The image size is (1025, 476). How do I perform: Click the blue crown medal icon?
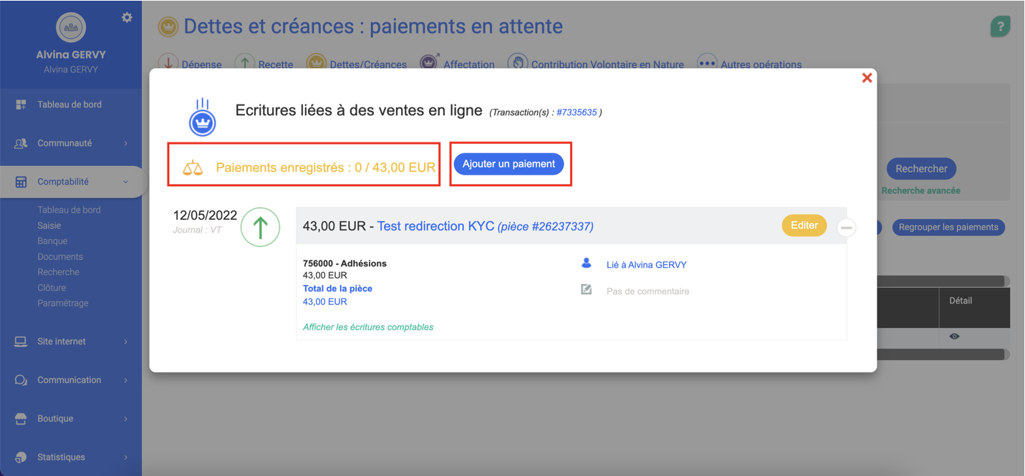pyautogui.click(x=203, y=118)
